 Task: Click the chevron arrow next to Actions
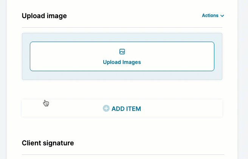tap(222, 16)
